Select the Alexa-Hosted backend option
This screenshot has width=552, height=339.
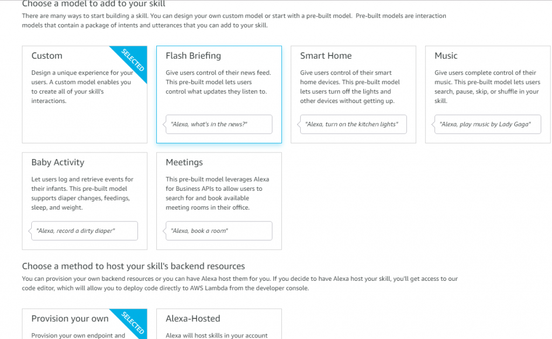[x=219, y=324]
